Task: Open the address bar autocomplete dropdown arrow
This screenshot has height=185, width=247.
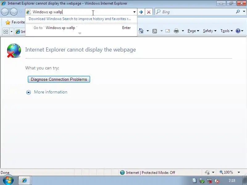Action: click(x=134, y=12)
